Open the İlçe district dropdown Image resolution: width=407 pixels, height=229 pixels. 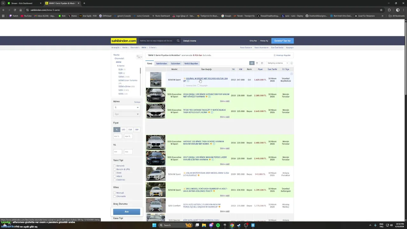(x=127, y=114)
